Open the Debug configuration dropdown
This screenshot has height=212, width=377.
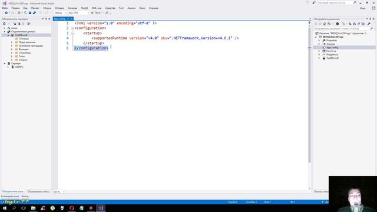point(60,13)
